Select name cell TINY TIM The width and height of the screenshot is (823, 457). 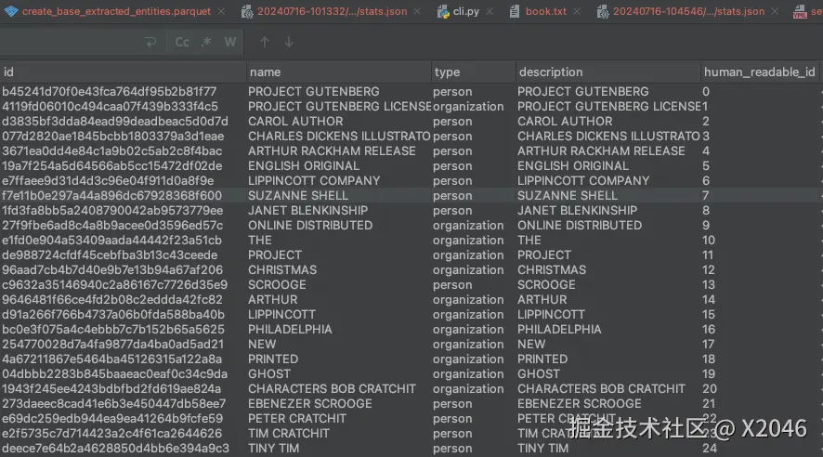pos(273,448)
